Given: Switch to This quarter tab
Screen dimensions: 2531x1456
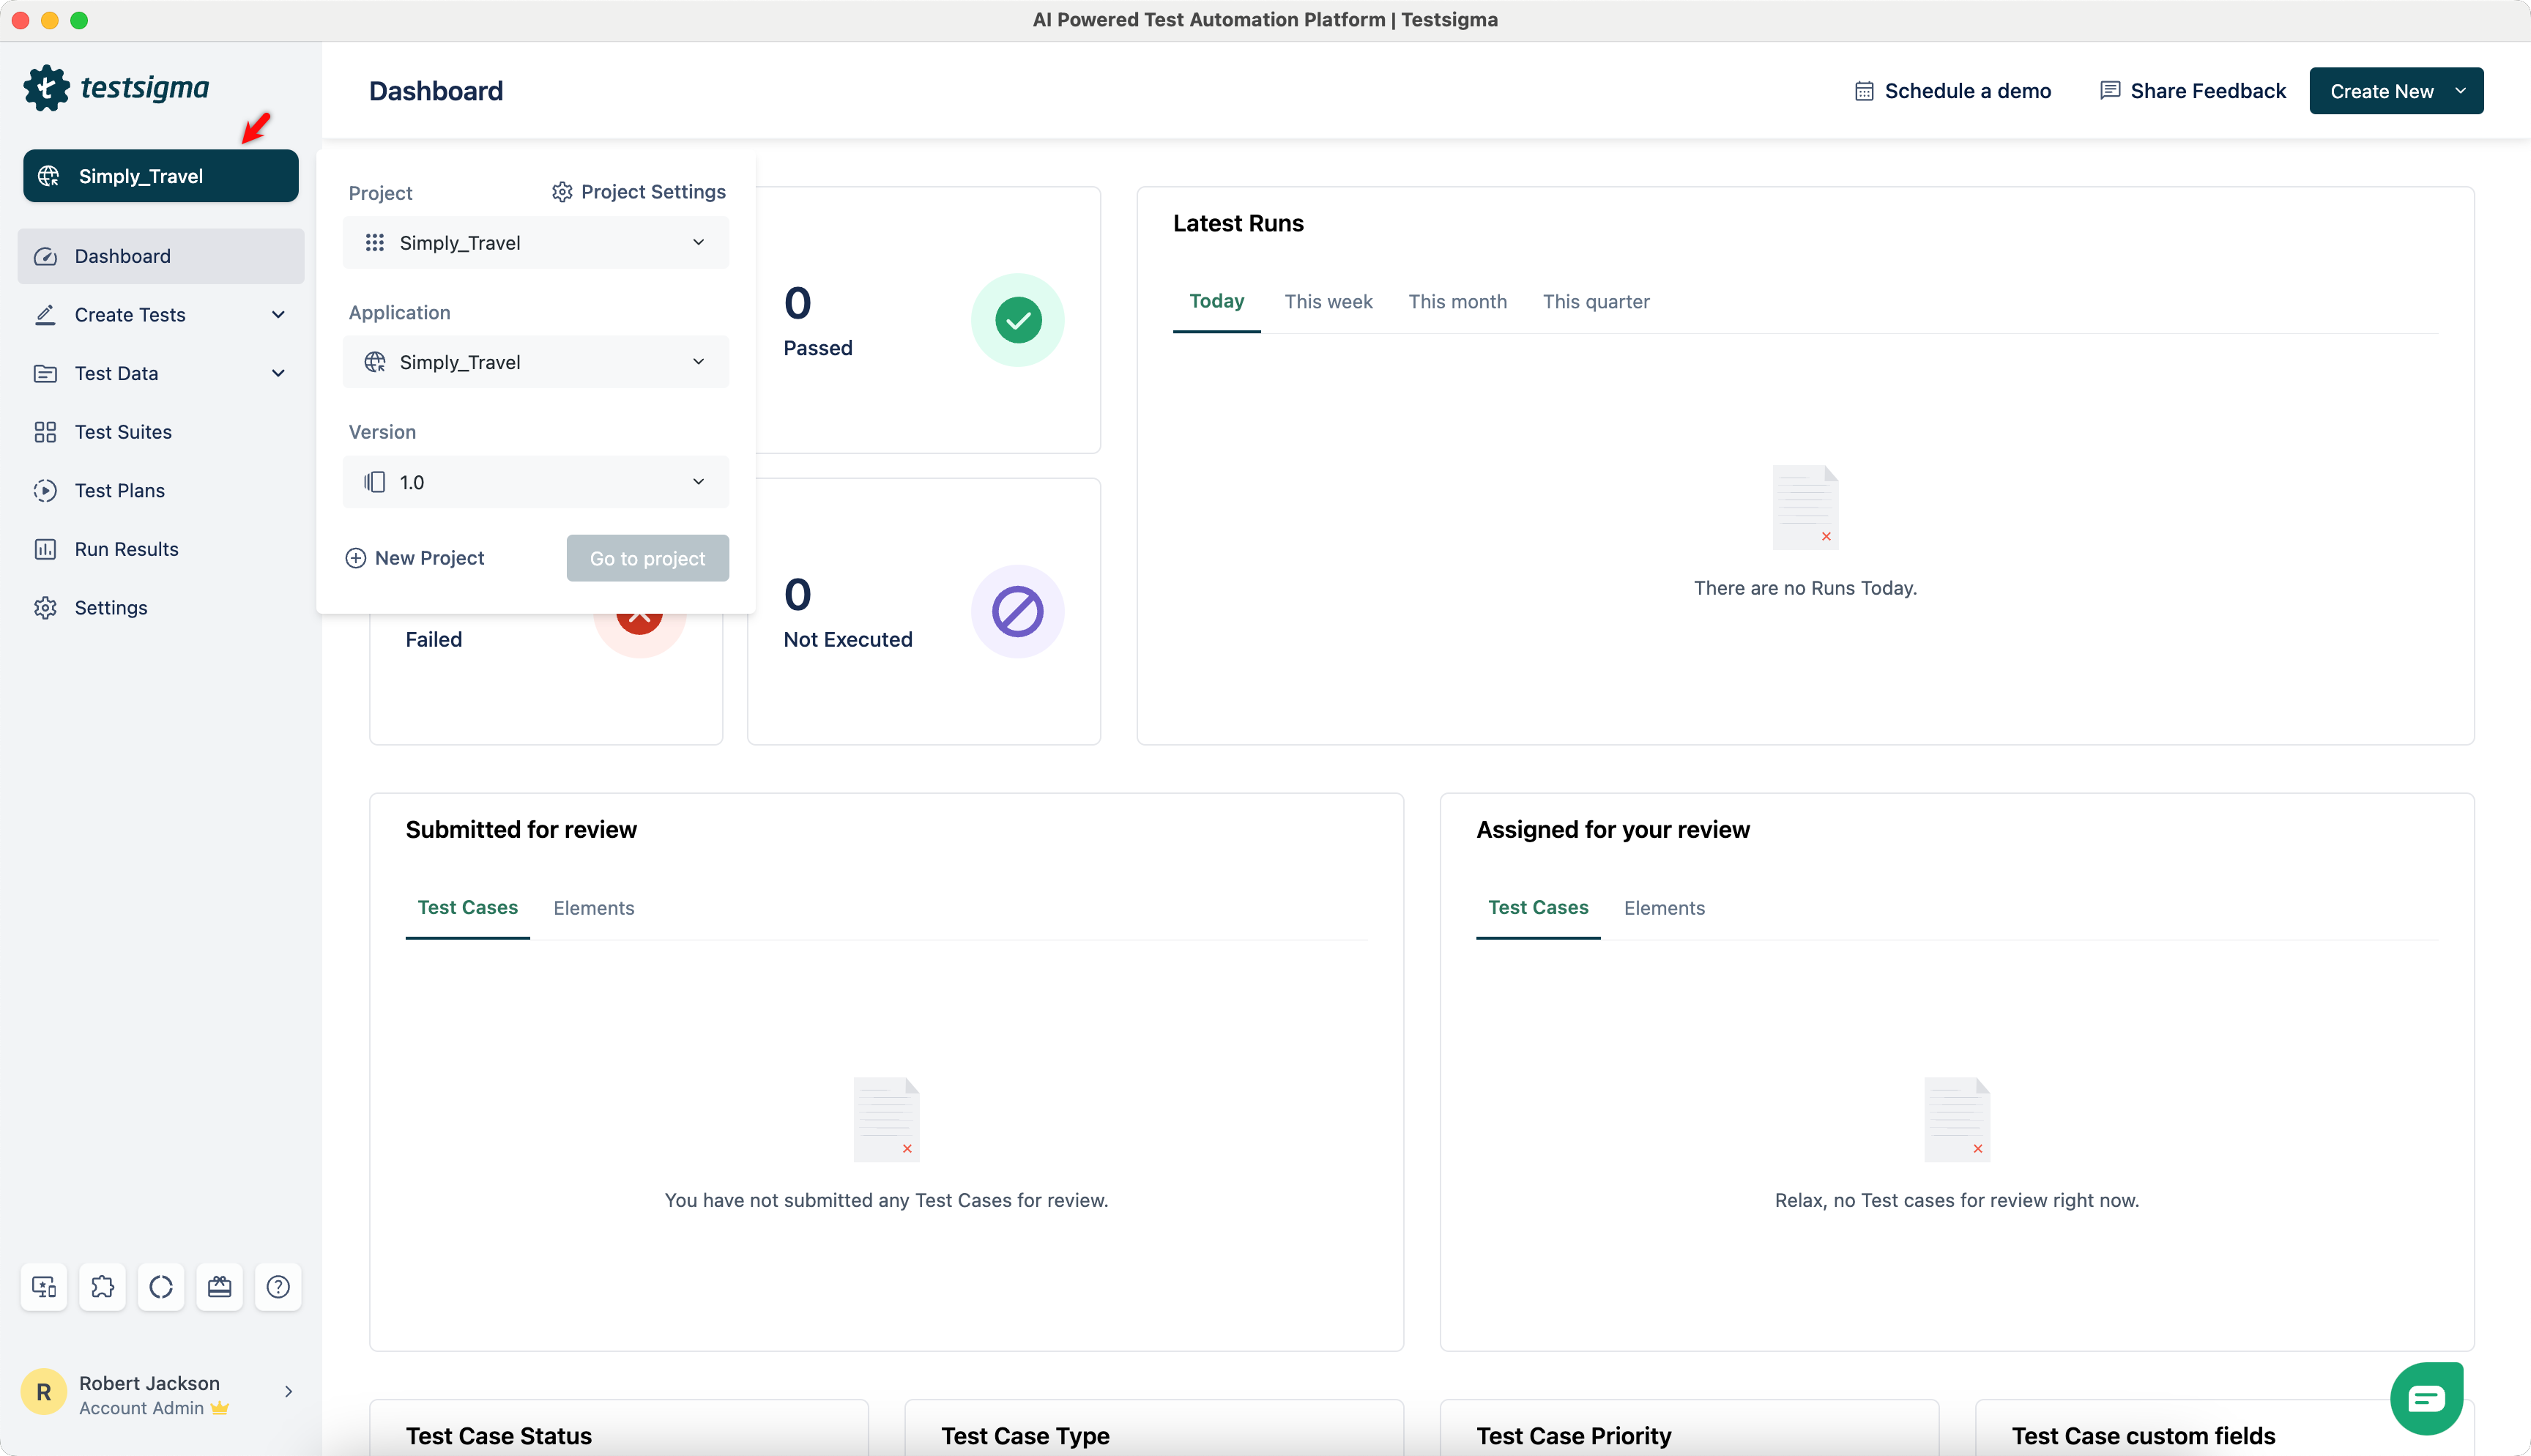Looking at the screenshot, I should point(1597,302).
